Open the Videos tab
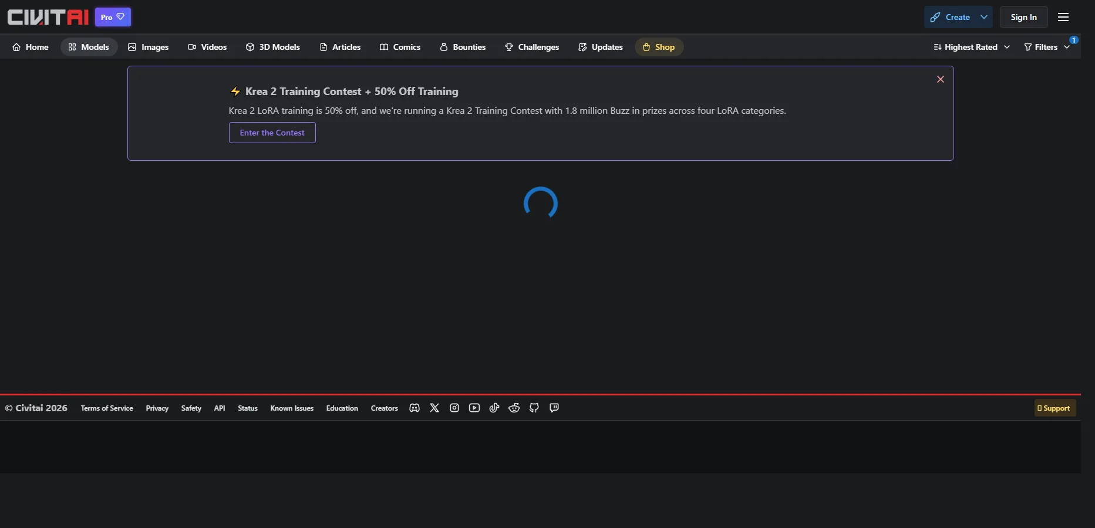This screenshot has height=528, width=1095. coord(207,47)
